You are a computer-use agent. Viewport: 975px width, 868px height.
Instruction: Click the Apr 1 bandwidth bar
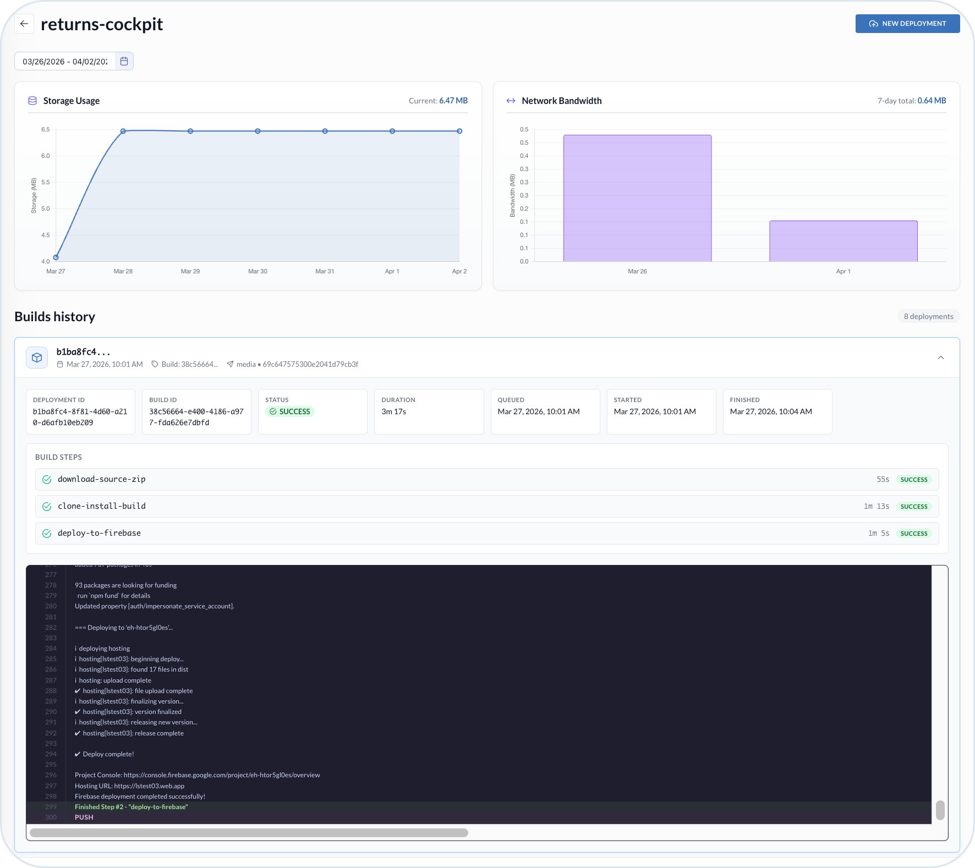843,241
